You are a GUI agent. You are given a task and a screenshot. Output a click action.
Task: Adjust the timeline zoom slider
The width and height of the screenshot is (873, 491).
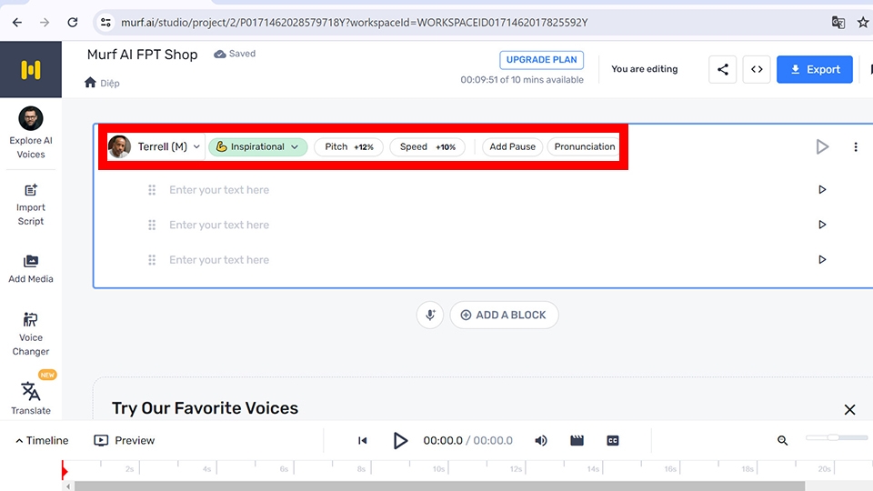(x=837, y=437)
